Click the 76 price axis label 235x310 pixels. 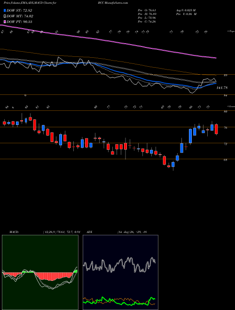pos(225,128)
